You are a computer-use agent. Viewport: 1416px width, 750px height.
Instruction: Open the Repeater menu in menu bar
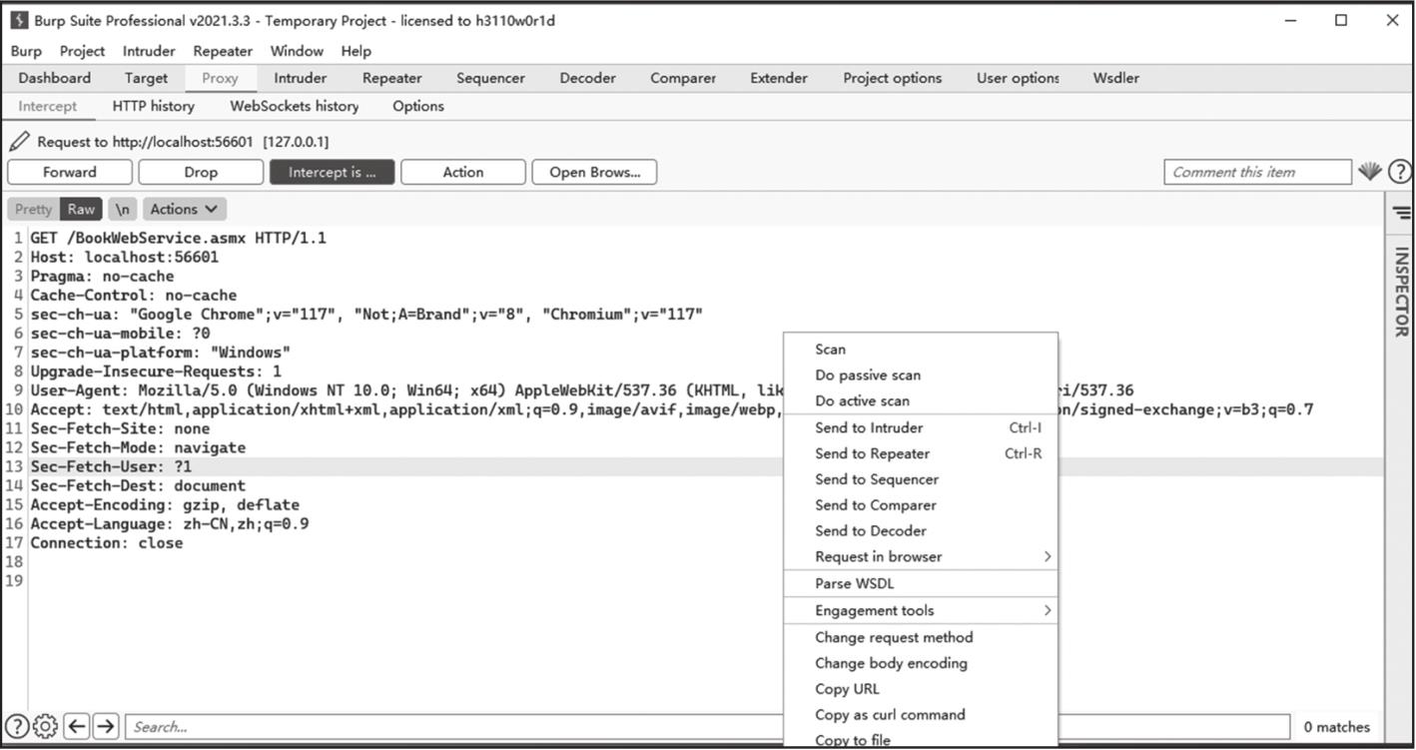223,51
